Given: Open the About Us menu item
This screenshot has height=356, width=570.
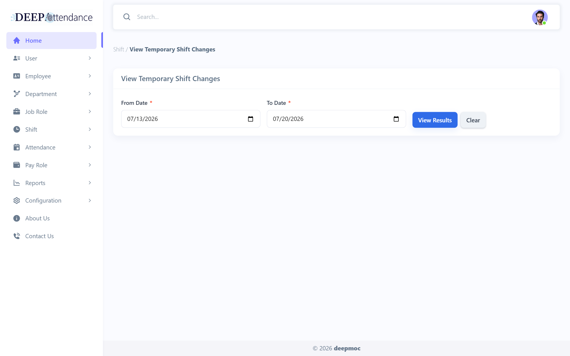Looking at the screenshot, I should [x=51, y=218].
